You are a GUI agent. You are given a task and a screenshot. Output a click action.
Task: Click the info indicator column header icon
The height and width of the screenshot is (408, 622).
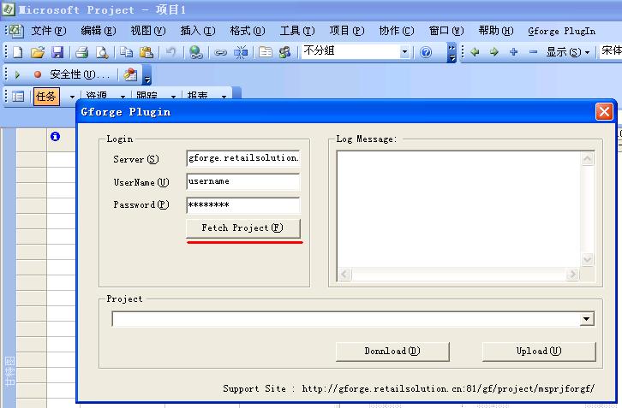point(55,136)
